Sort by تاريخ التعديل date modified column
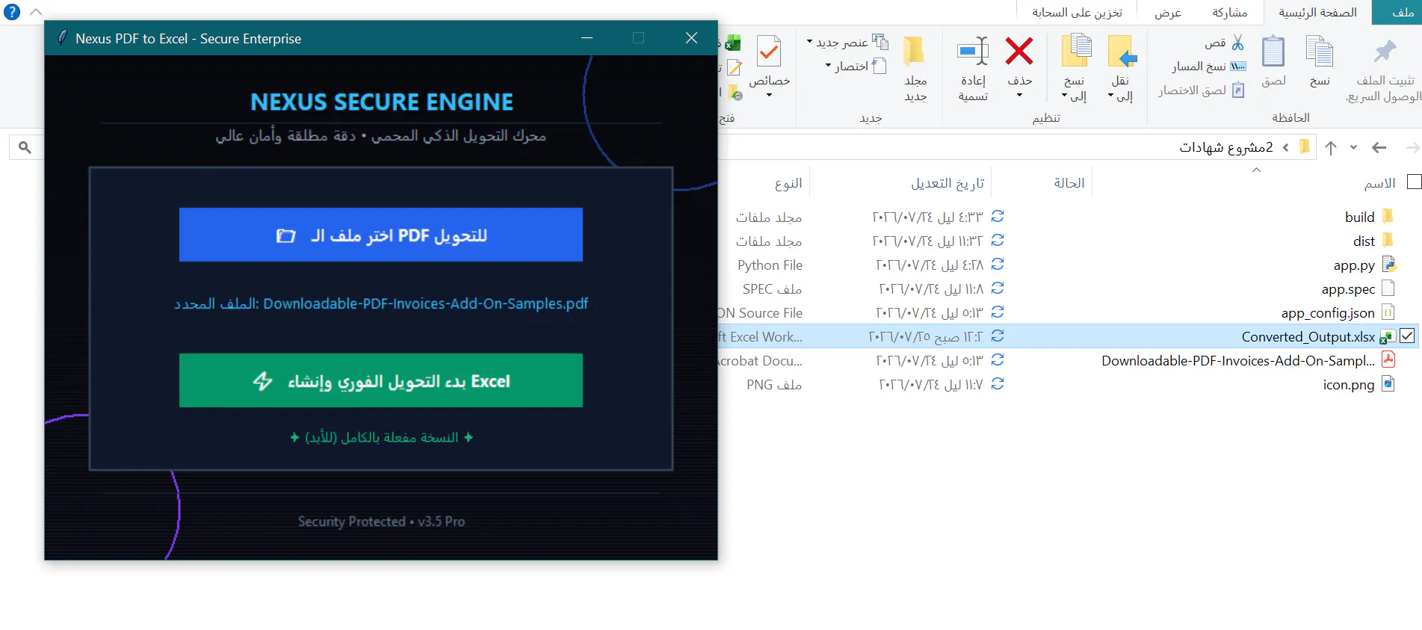Screen dimensions: 1422x630 point(948,183)
